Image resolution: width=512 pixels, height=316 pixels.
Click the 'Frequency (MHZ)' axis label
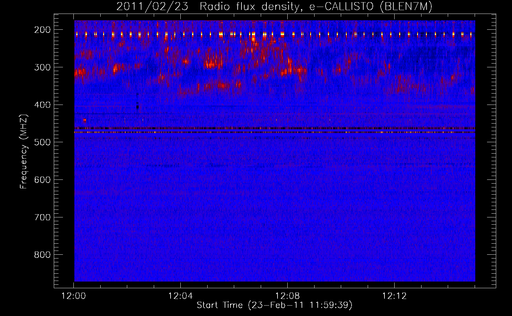click(x=24, y=152)
